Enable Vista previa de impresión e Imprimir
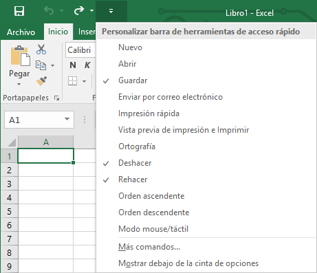The height and width of the screenshot is (273, 317). pos(206,130)
